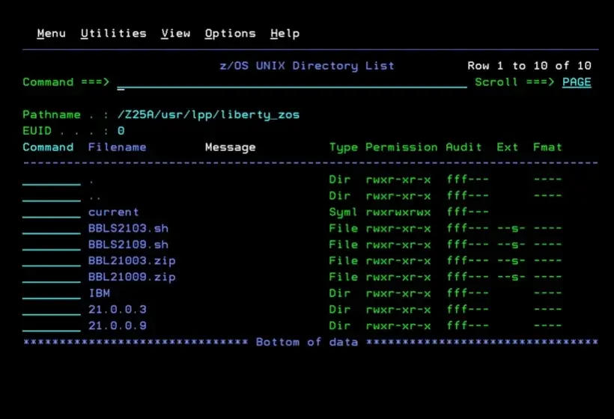
Task: Open the Menu pull-down
Action: (x=52, y=34)
